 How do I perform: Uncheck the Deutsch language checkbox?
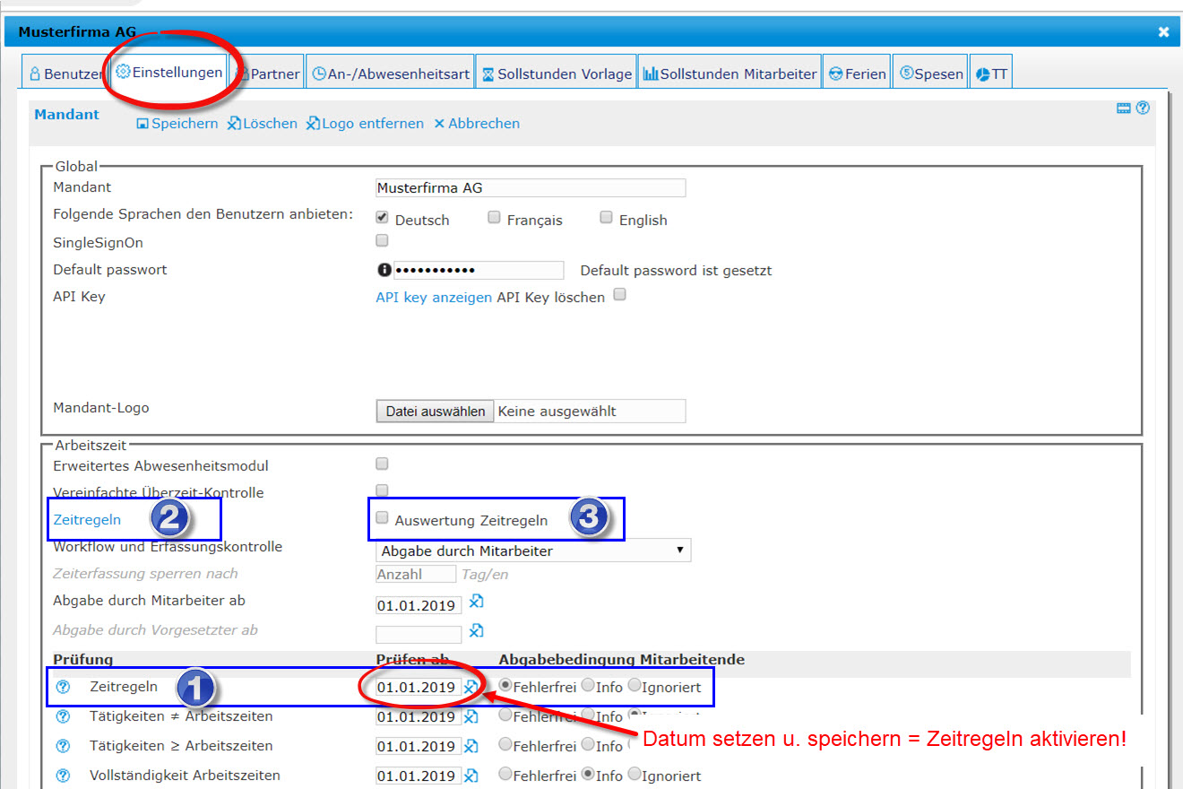tap(382, 218)
